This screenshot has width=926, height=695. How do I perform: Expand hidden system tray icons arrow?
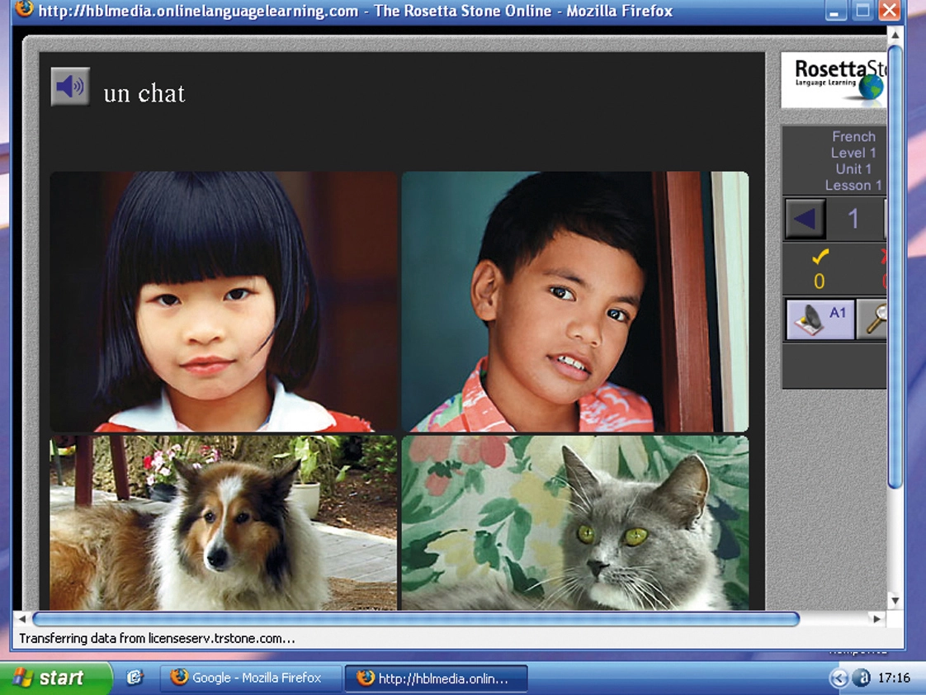839,678
